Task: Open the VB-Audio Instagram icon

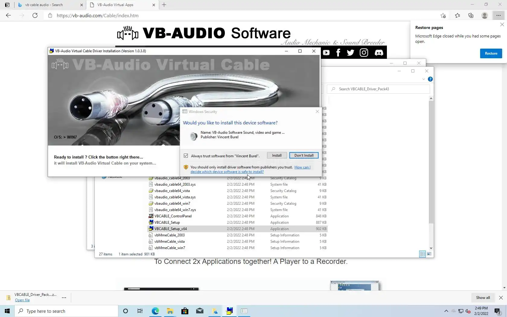Action: pos(364,53)
